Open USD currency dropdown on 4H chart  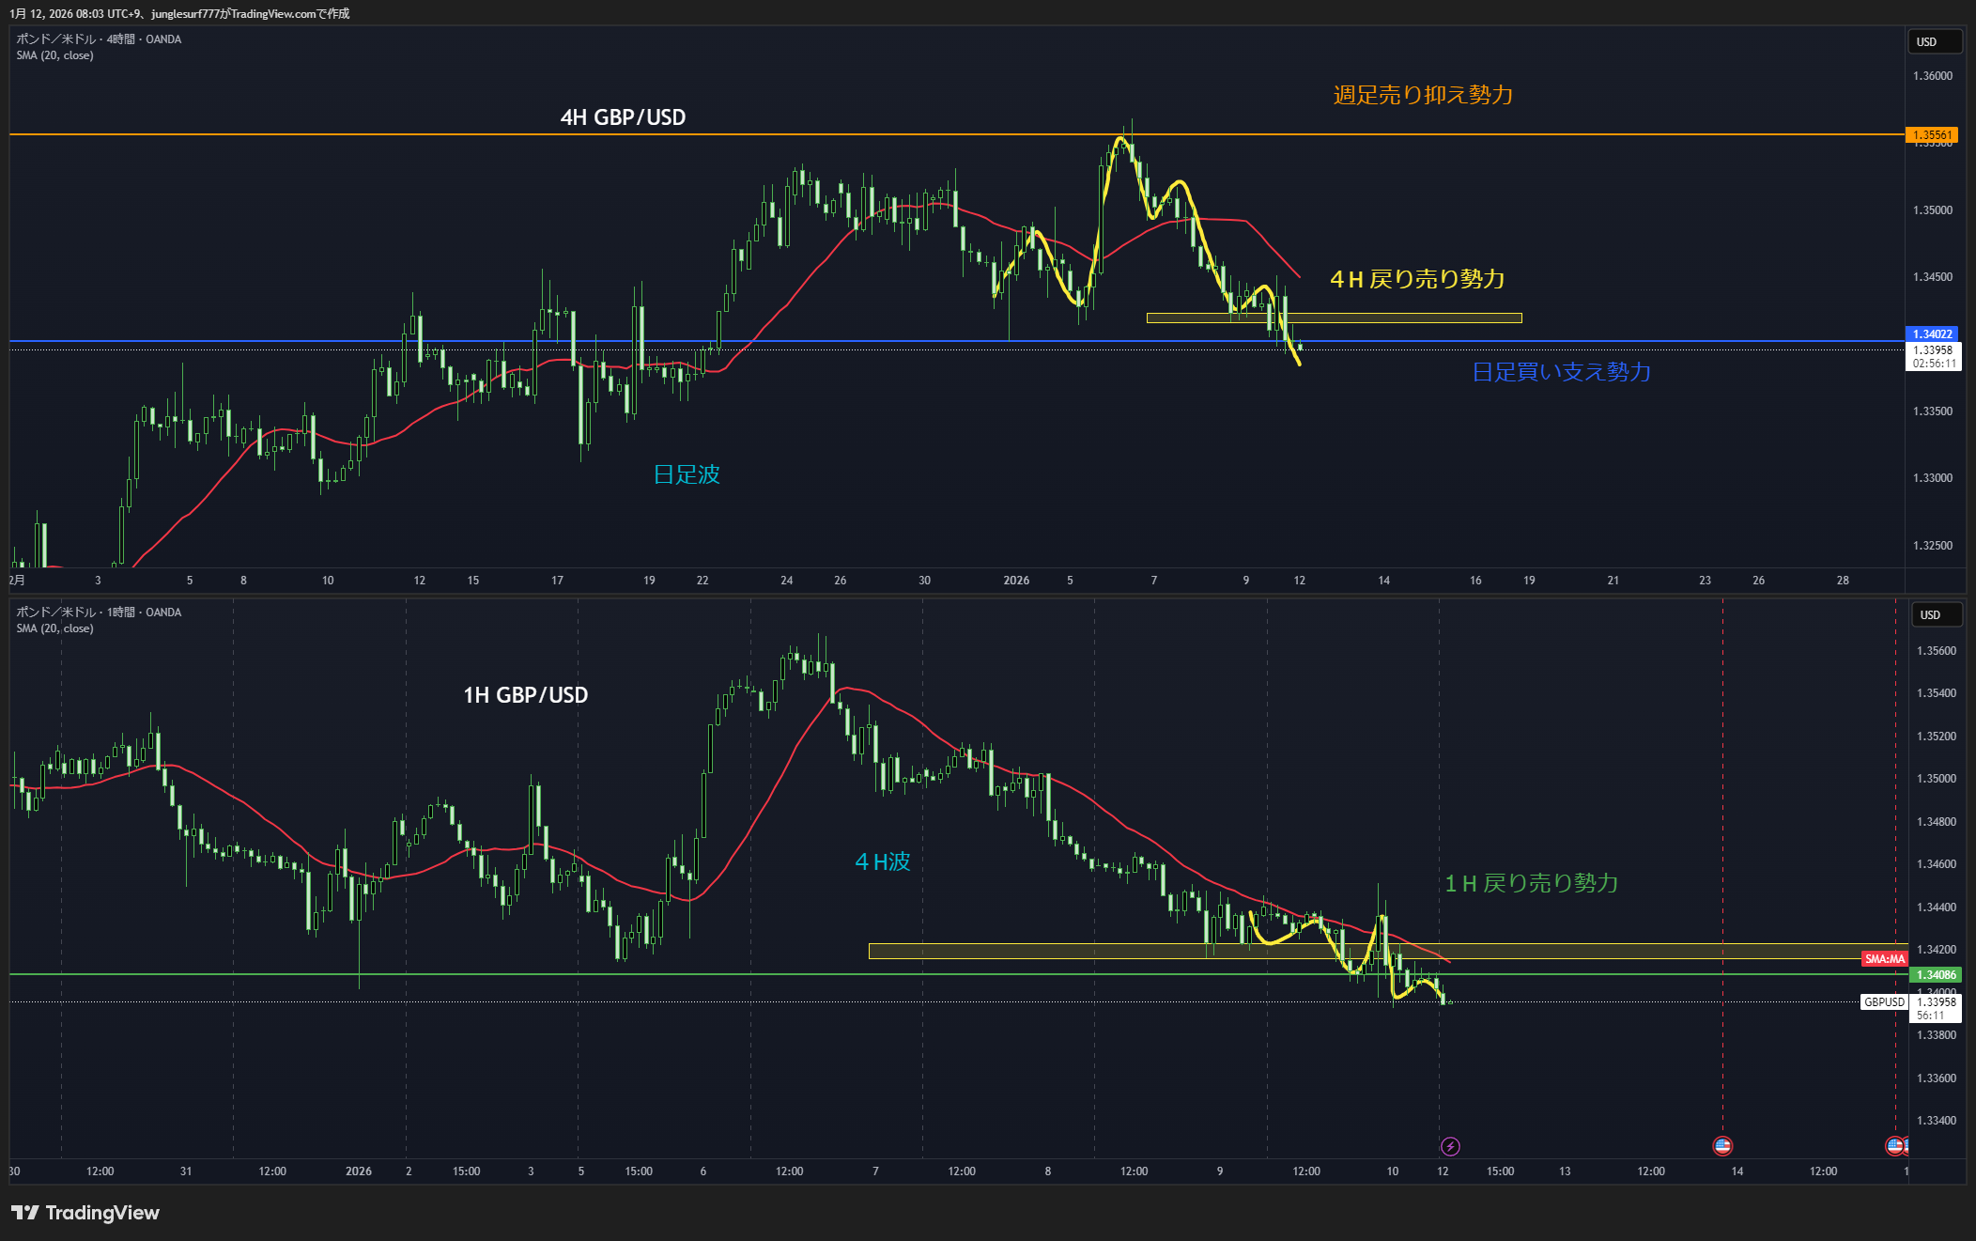1934,42
